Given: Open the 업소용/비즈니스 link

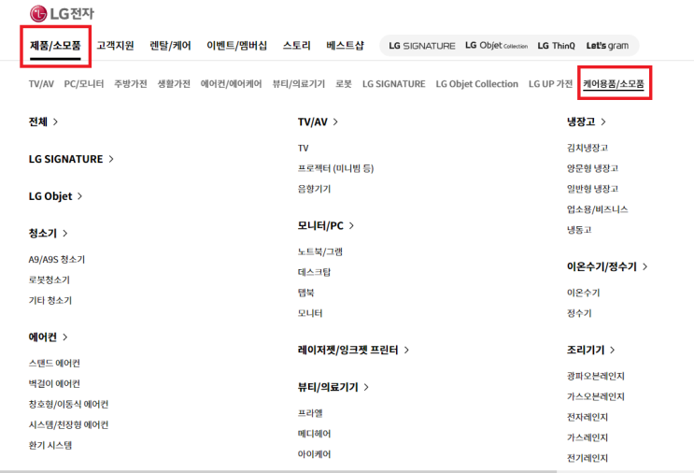Looking at the screenshot, I should pyautogui.click(x=598, y=209).
